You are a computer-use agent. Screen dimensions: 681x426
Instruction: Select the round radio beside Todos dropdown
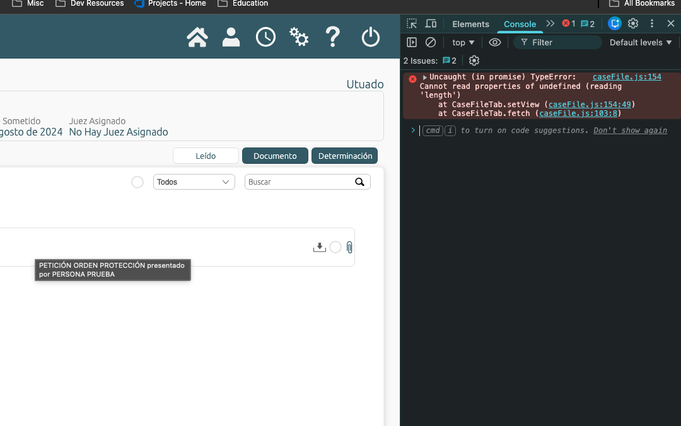point(137,182)
